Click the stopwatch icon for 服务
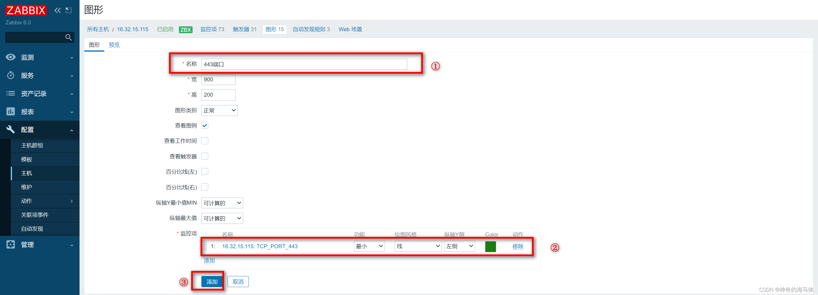The image size is (818, 295). coord(11,75)
